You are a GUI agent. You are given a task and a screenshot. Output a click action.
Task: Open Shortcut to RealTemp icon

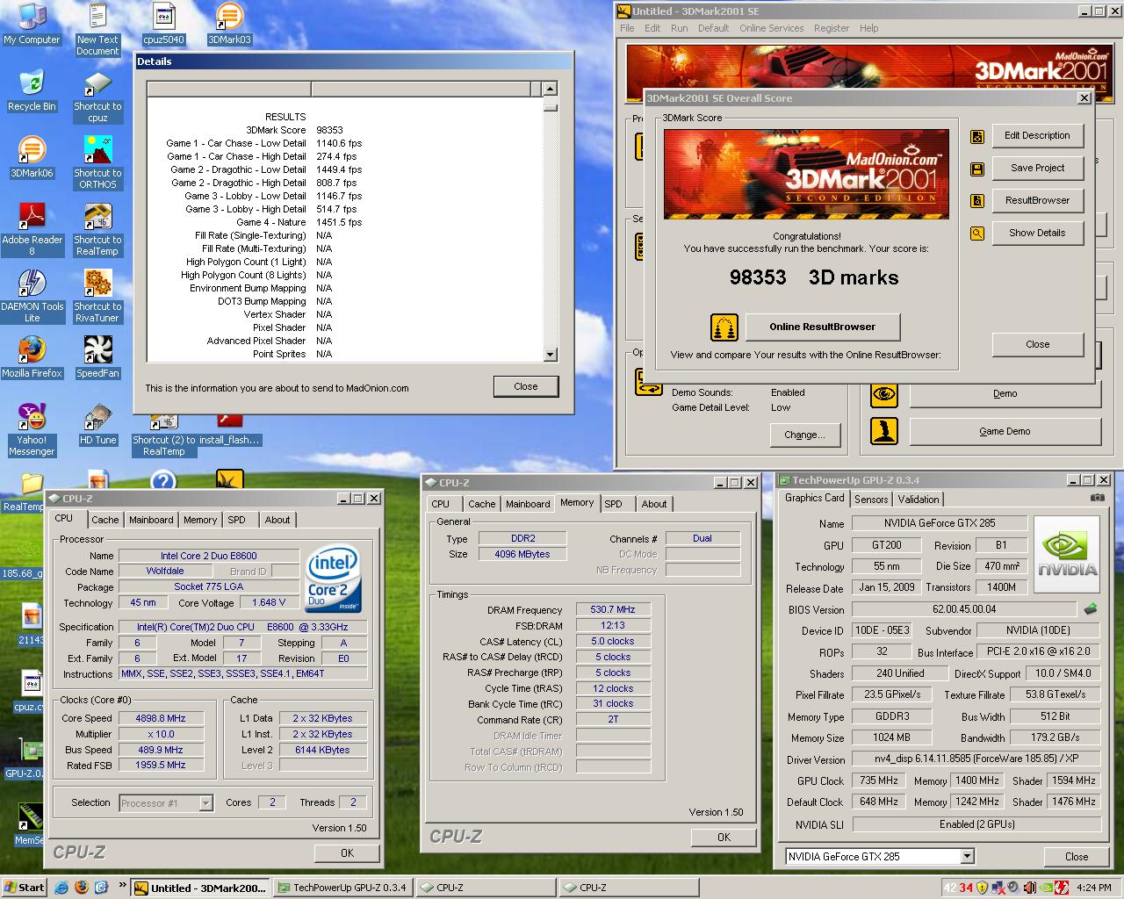97,230
